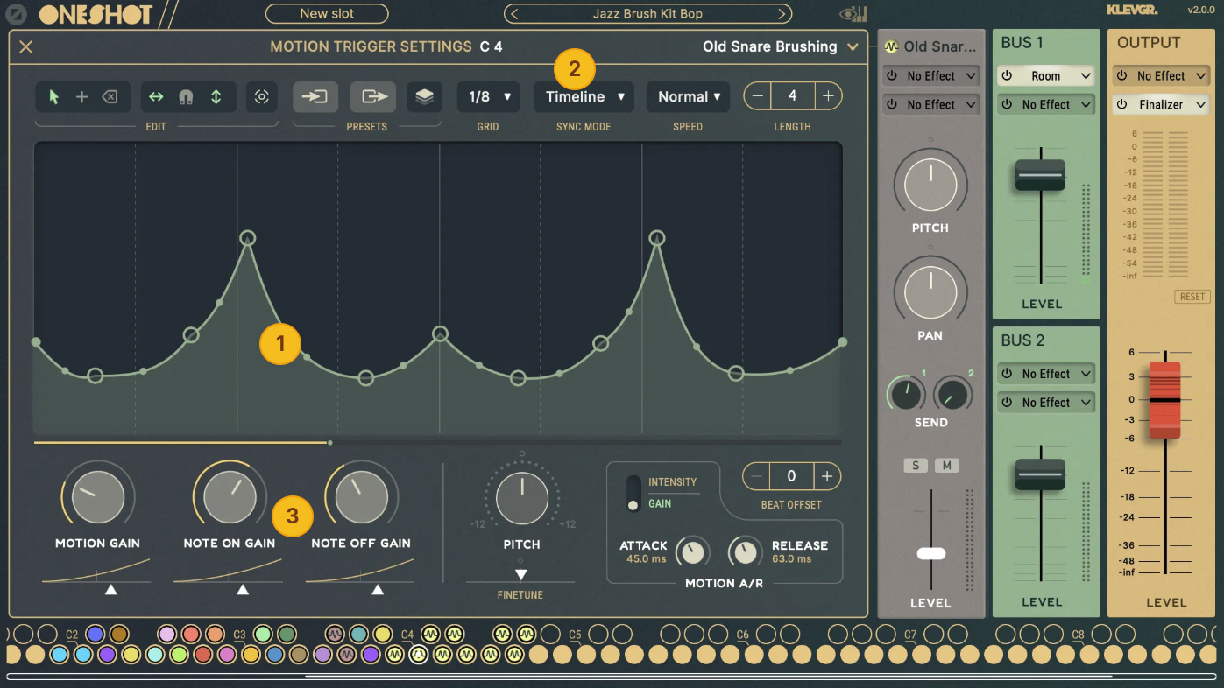Screen dimensions: 1224x688
Task: Choose the add point plus tool
Action: pyautogui.click(x=81, y=97)
